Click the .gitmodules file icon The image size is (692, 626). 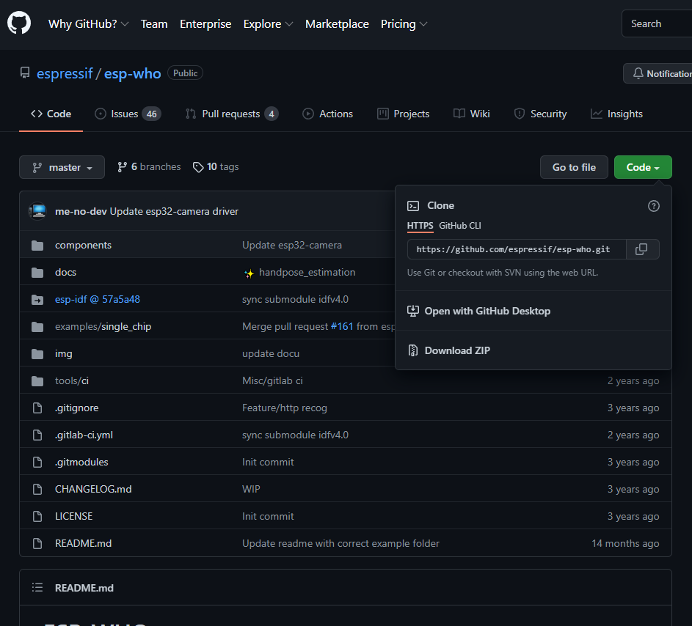37,463
